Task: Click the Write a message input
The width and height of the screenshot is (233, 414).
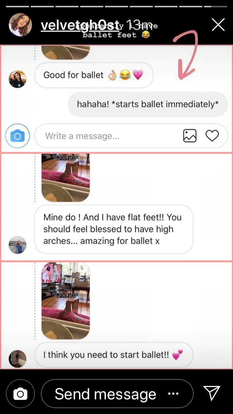Action: click(131, 136)
